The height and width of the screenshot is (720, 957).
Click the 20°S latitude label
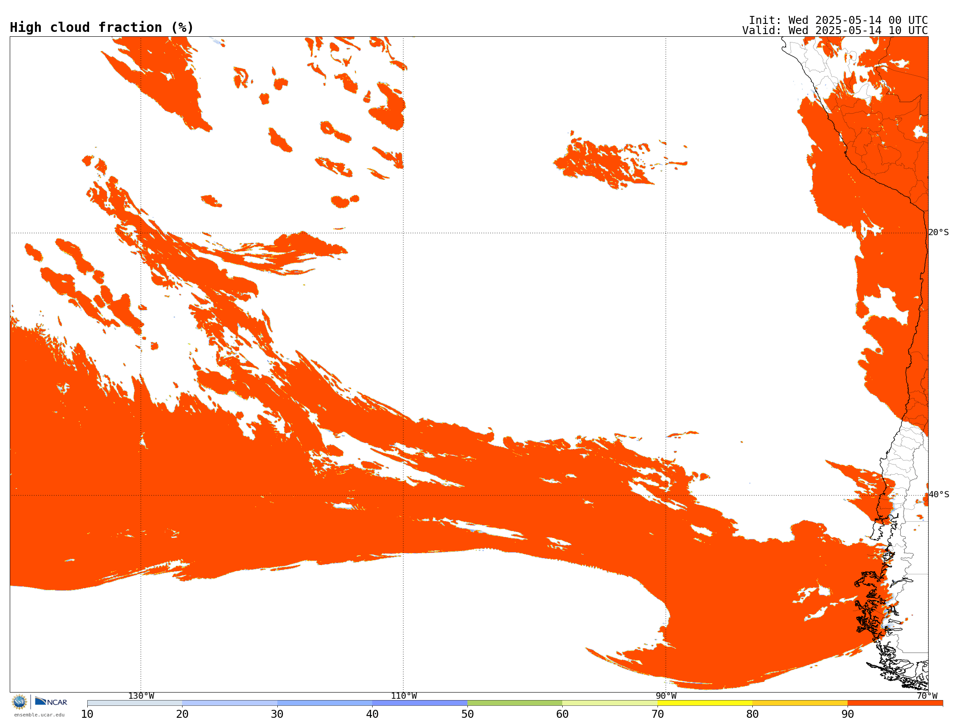click(x=939, y=232)
